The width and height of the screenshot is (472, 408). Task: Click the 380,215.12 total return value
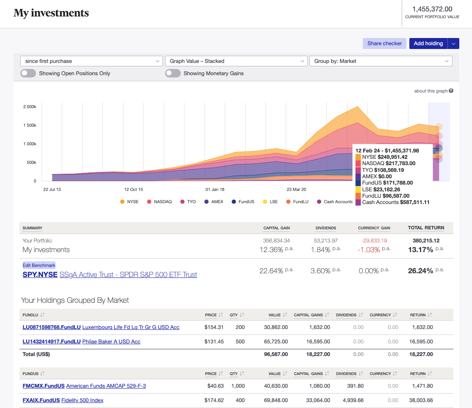(x=426, y=241)
